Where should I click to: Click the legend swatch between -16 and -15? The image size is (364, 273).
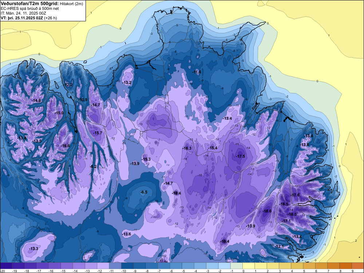coord(55,266)
